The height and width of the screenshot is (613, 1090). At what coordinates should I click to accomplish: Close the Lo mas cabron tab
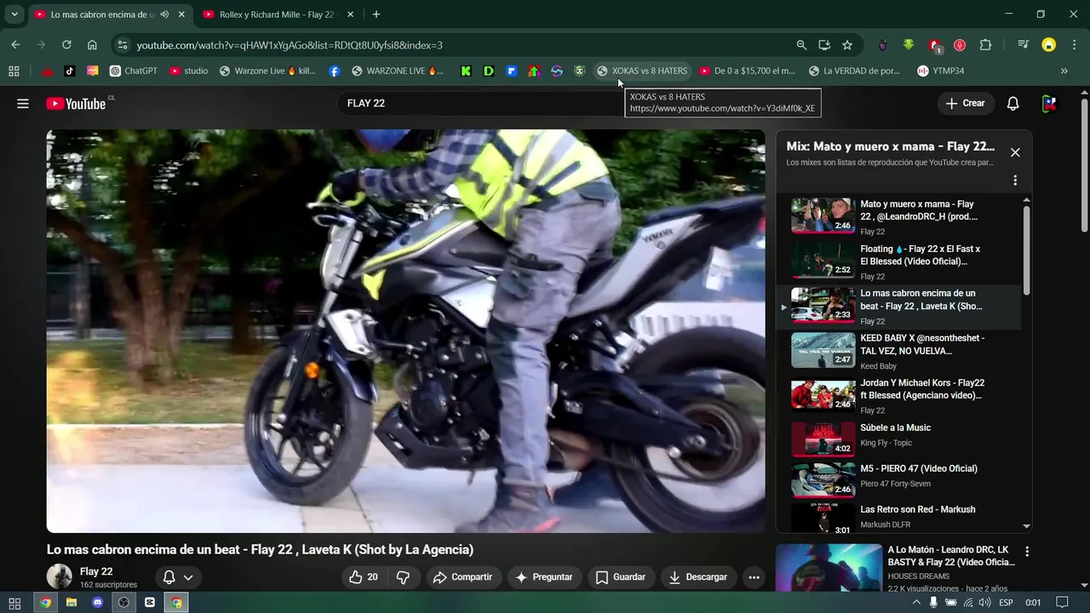[x=181, y=14]
